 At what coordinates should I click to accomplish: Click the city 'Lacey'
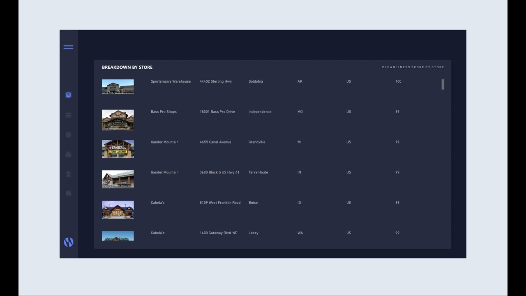(x=254, y=233)
